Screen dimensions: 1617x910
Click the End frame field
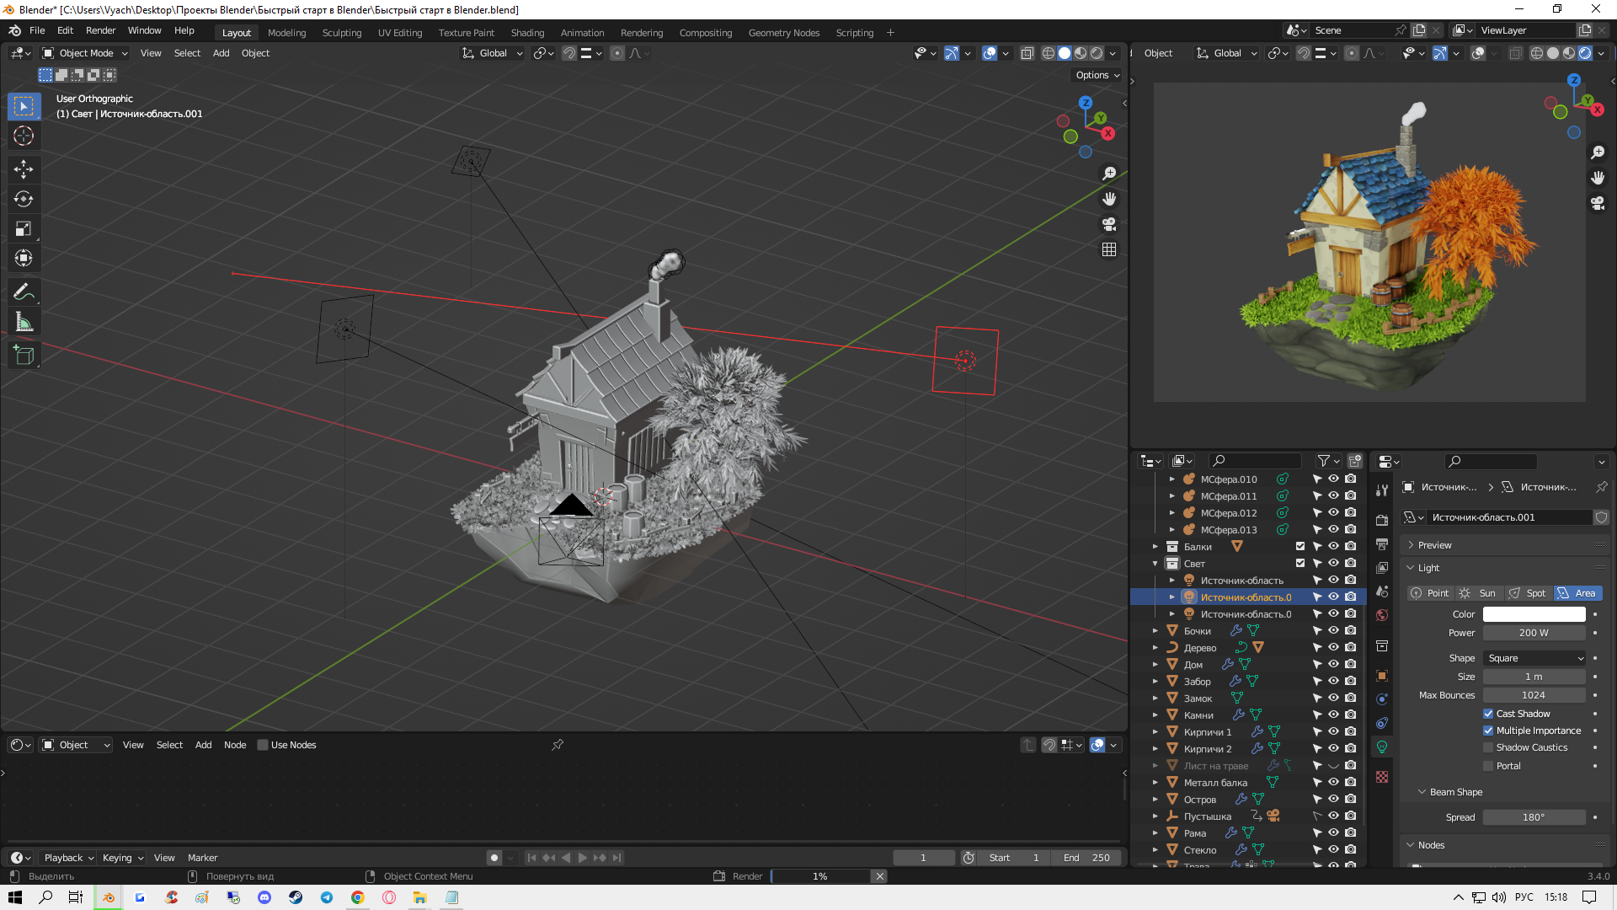coord(1088,858)
